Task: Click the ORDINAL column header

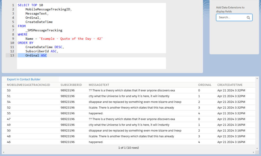Action: pos(205,85)
